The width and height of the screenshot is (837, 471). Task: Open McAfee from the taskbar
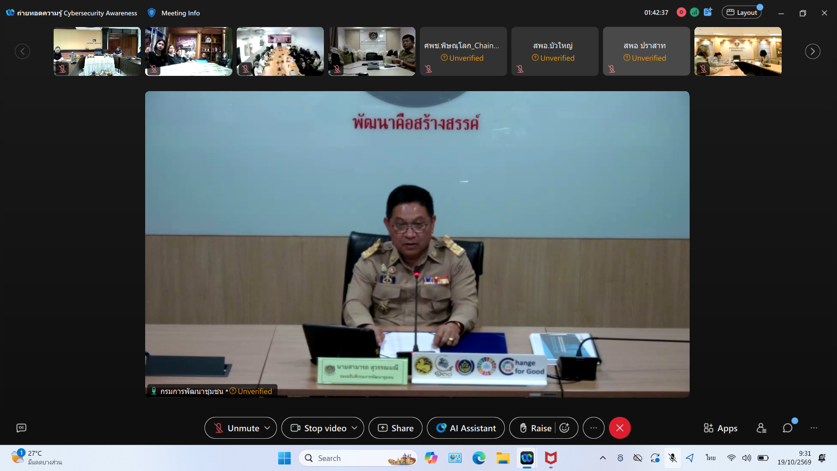point(551,458)
